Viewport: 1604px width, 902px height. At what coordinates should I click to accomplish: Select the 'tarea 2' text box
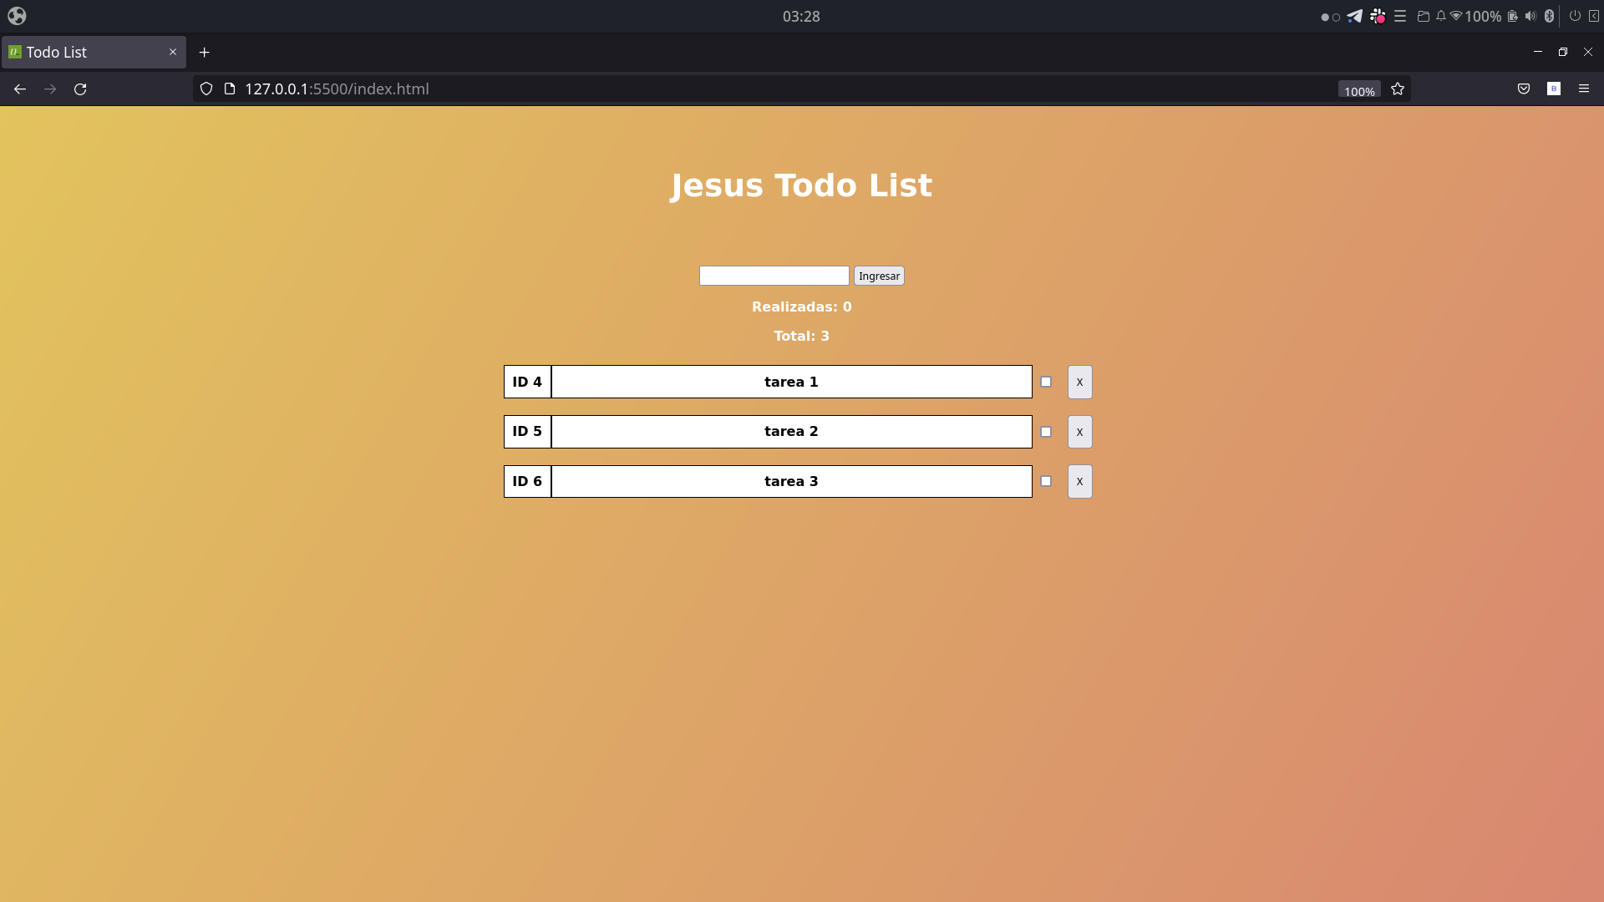[x=791, y=432]
